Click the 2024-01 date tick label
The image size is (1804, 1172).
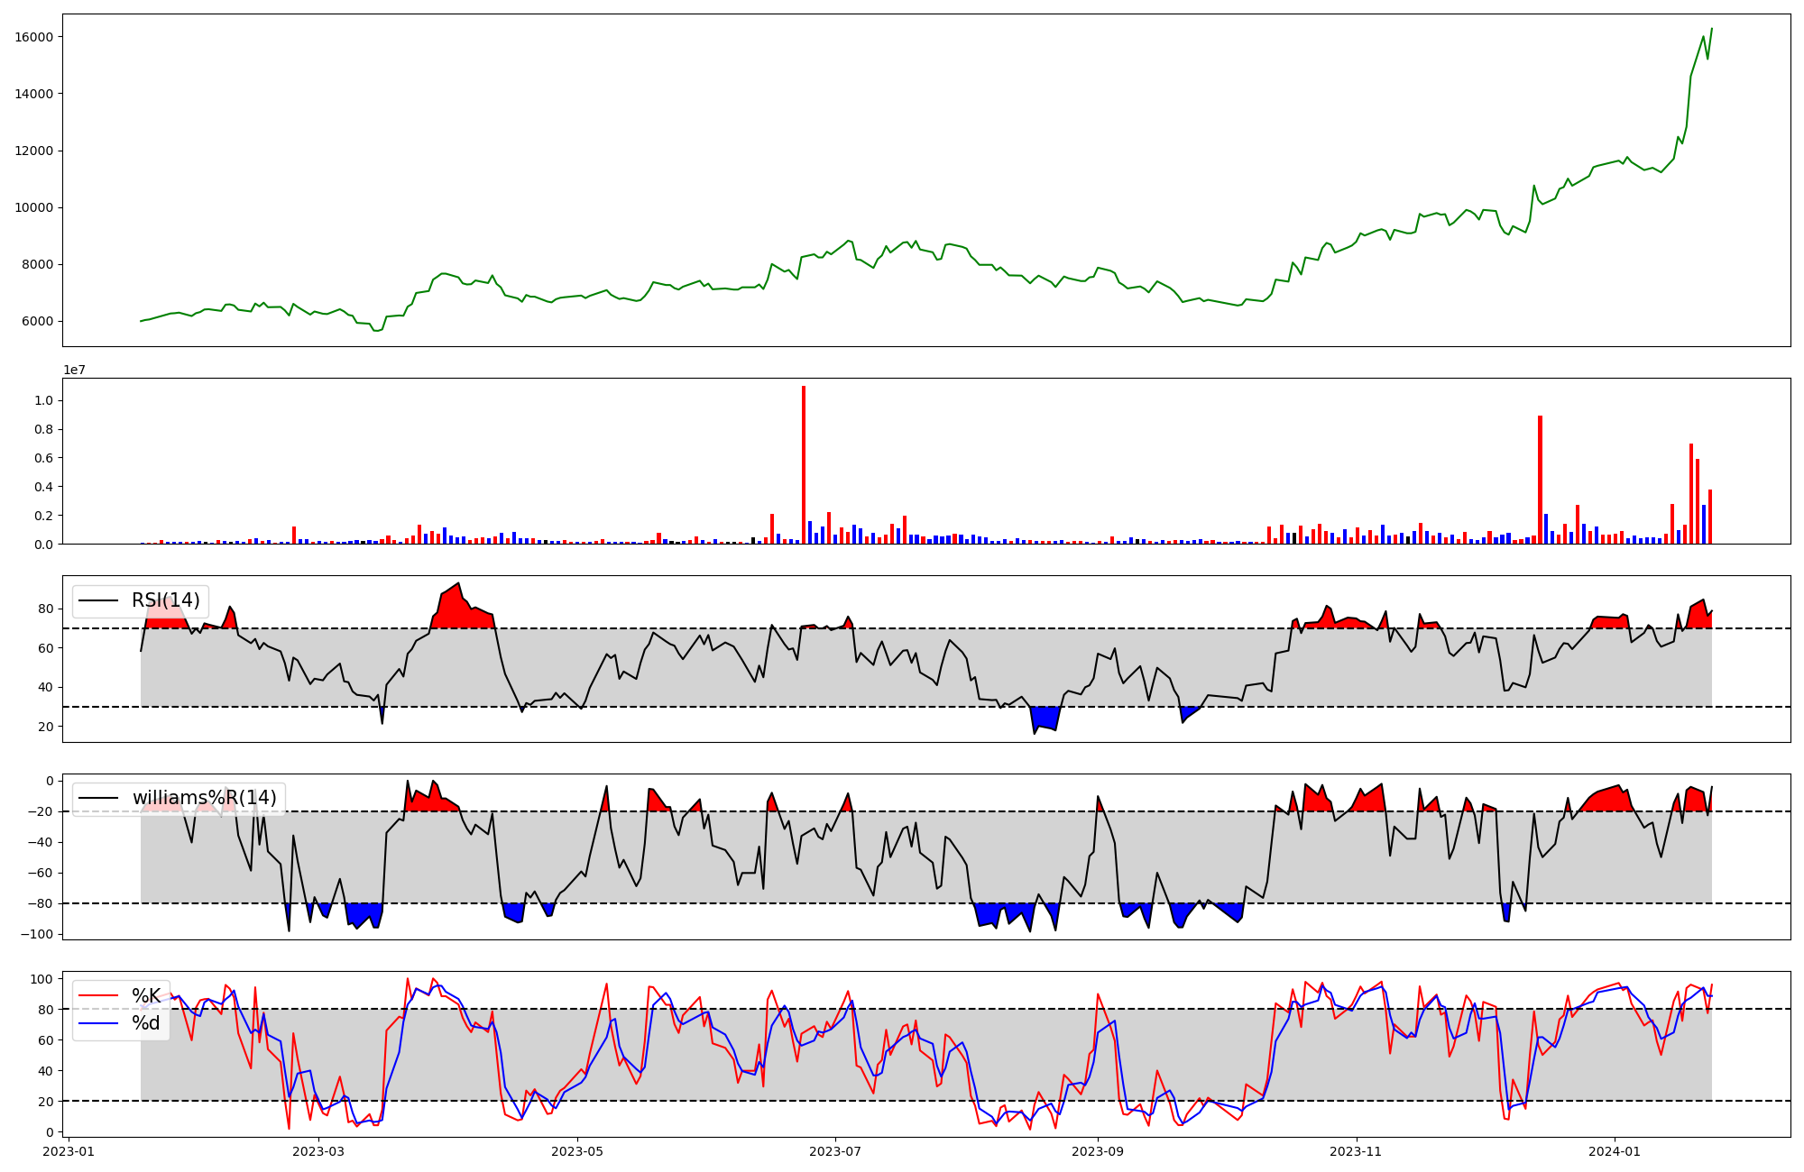1615,1151
